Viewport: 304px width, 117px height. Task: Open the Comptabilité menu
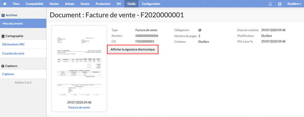tap(34, 4)
